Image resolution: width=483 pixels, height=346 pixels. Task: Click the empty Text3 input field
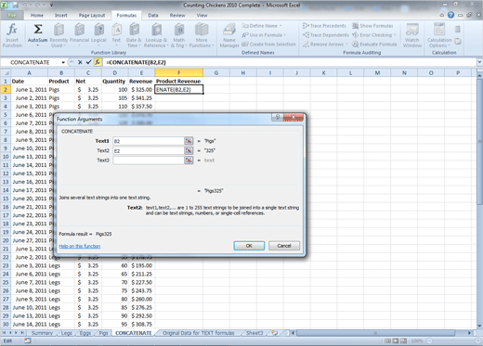[149, 160]
